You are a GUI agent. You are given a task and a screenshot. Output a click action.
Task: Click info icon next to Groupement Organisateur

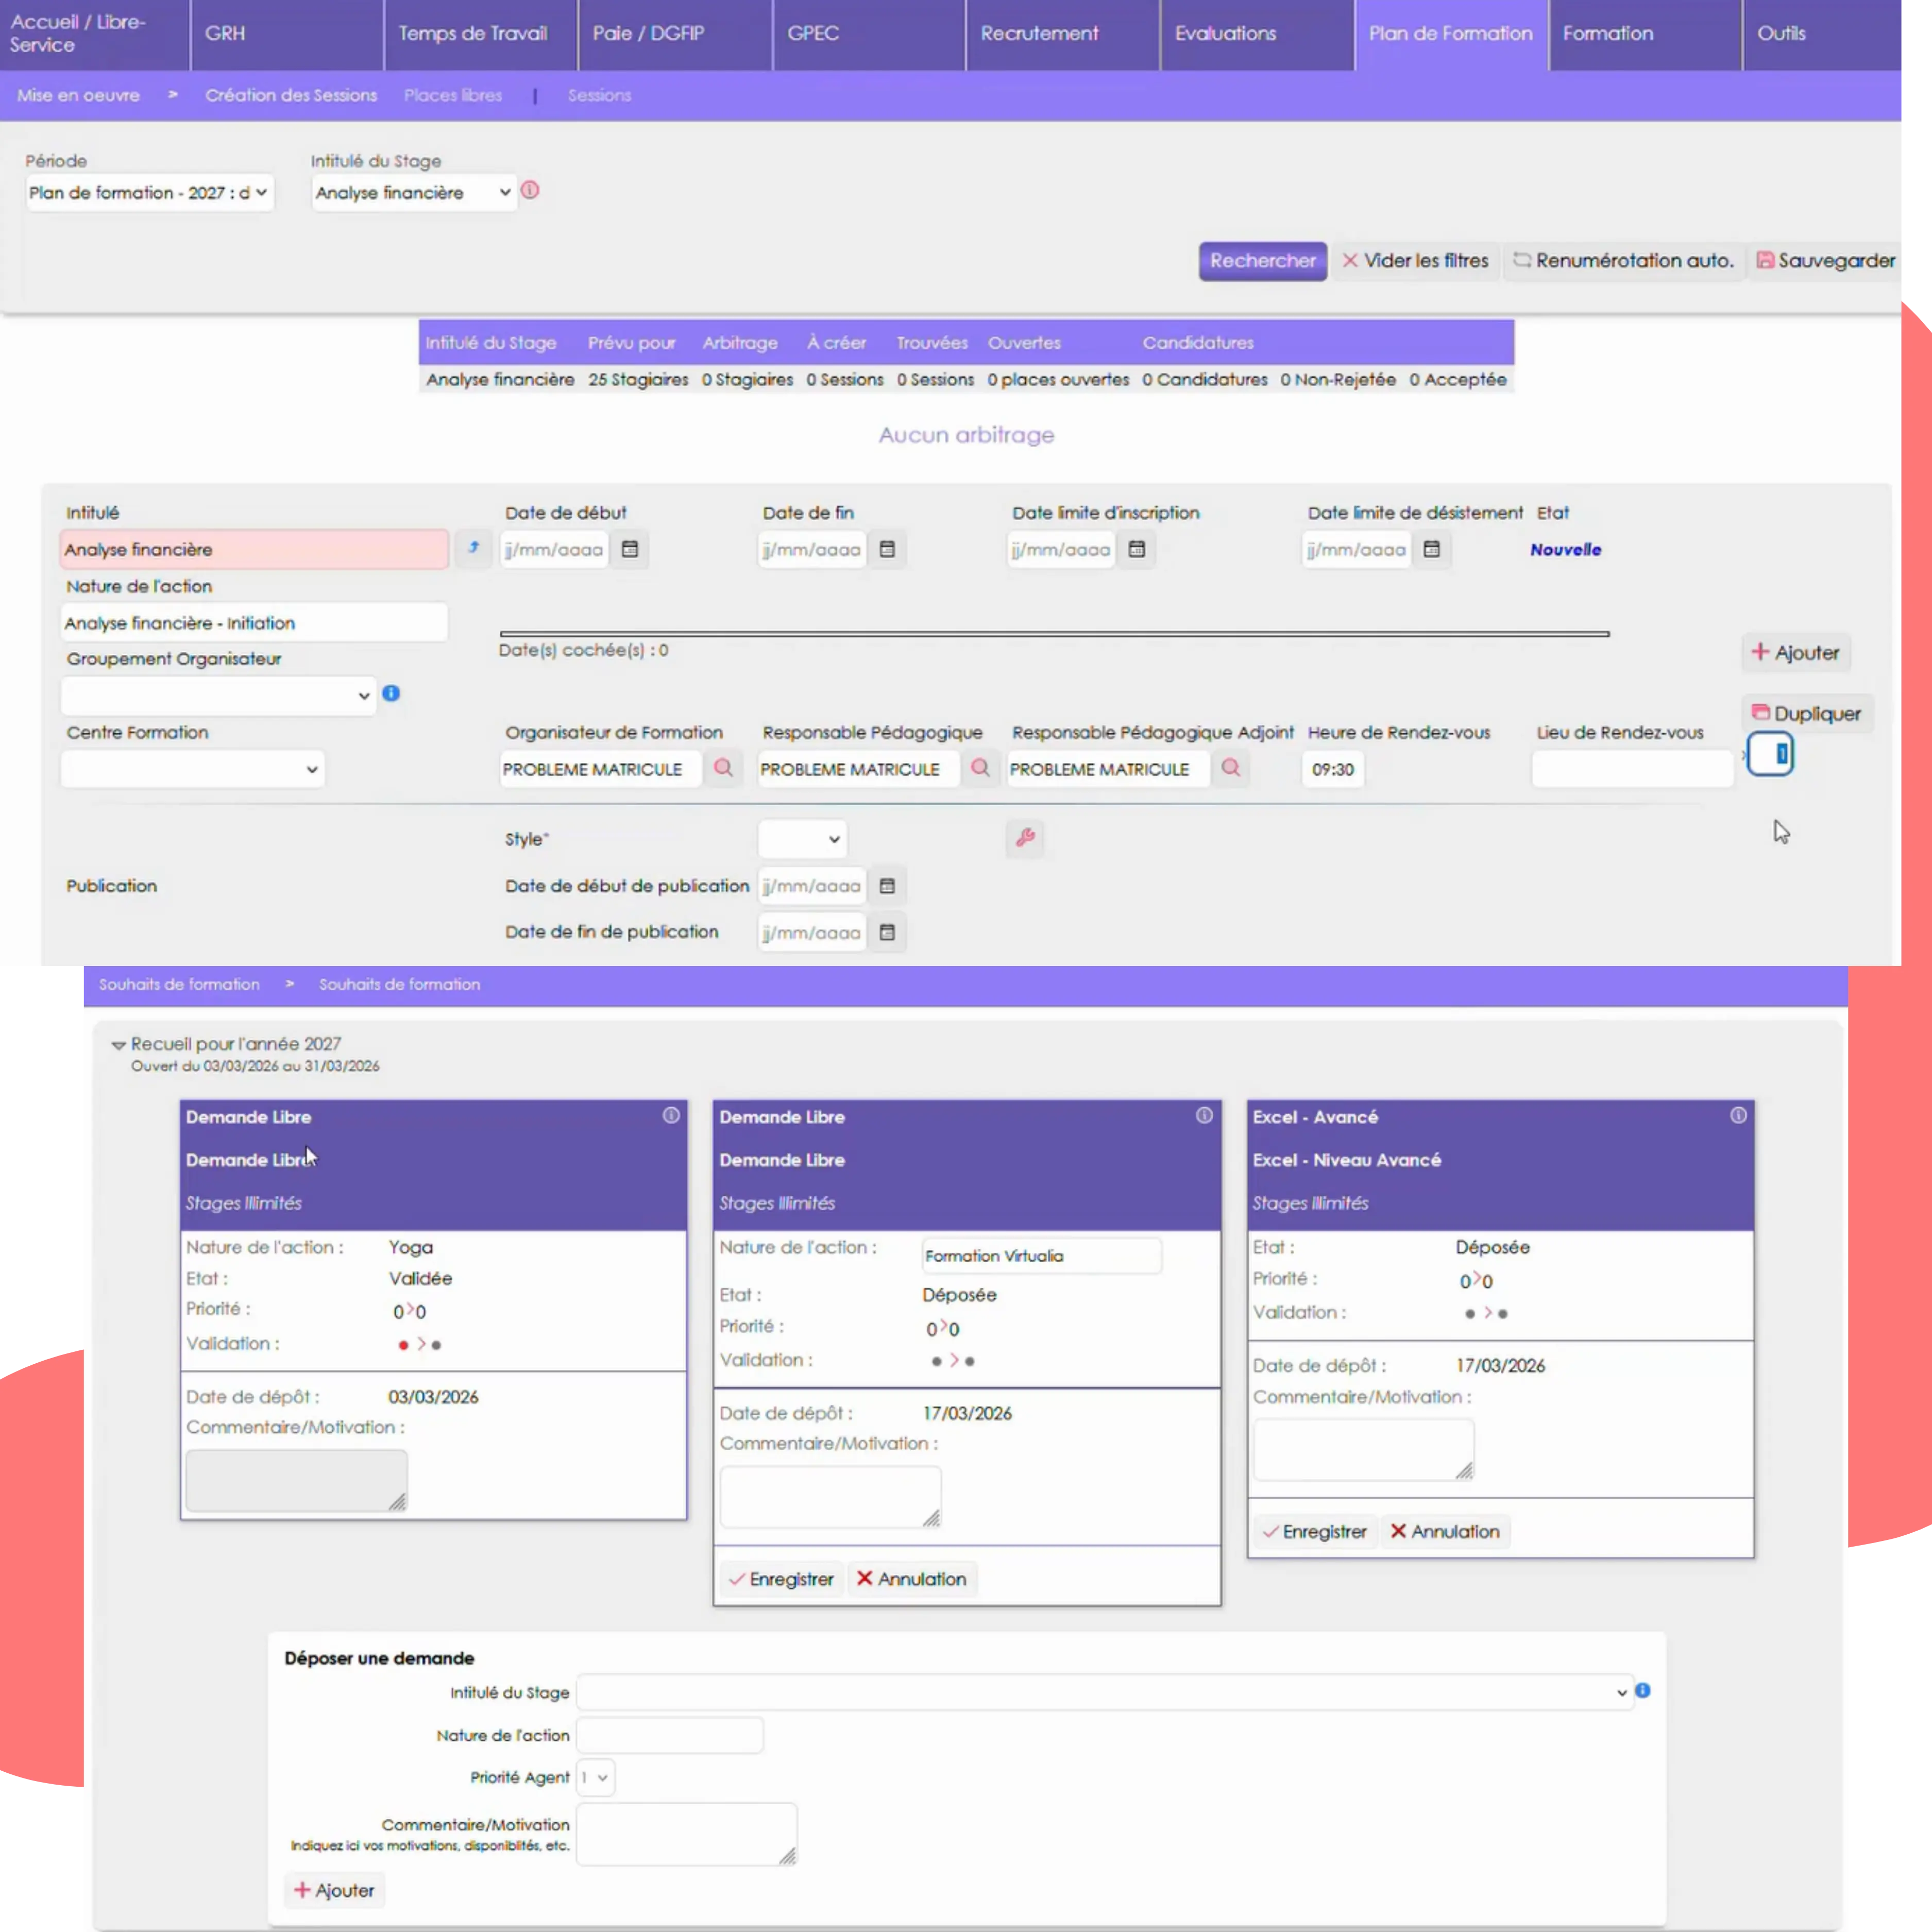[391, 693]
